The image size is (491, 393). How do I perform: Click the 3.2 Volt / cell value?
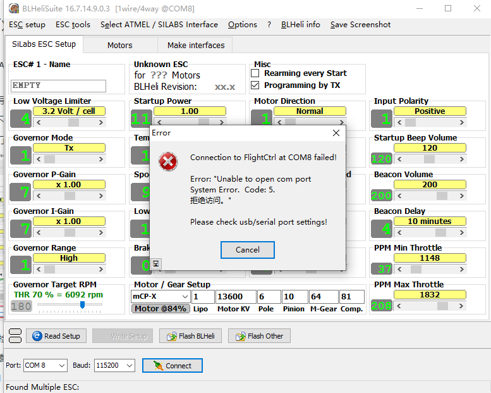click(x=69, y=111)
